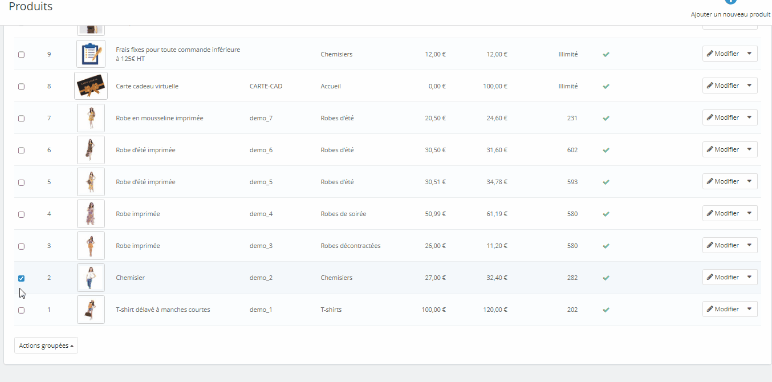Tick checkbox for Carte cadeau virtuelle
The image size is (772, 382).
(21, 87)
